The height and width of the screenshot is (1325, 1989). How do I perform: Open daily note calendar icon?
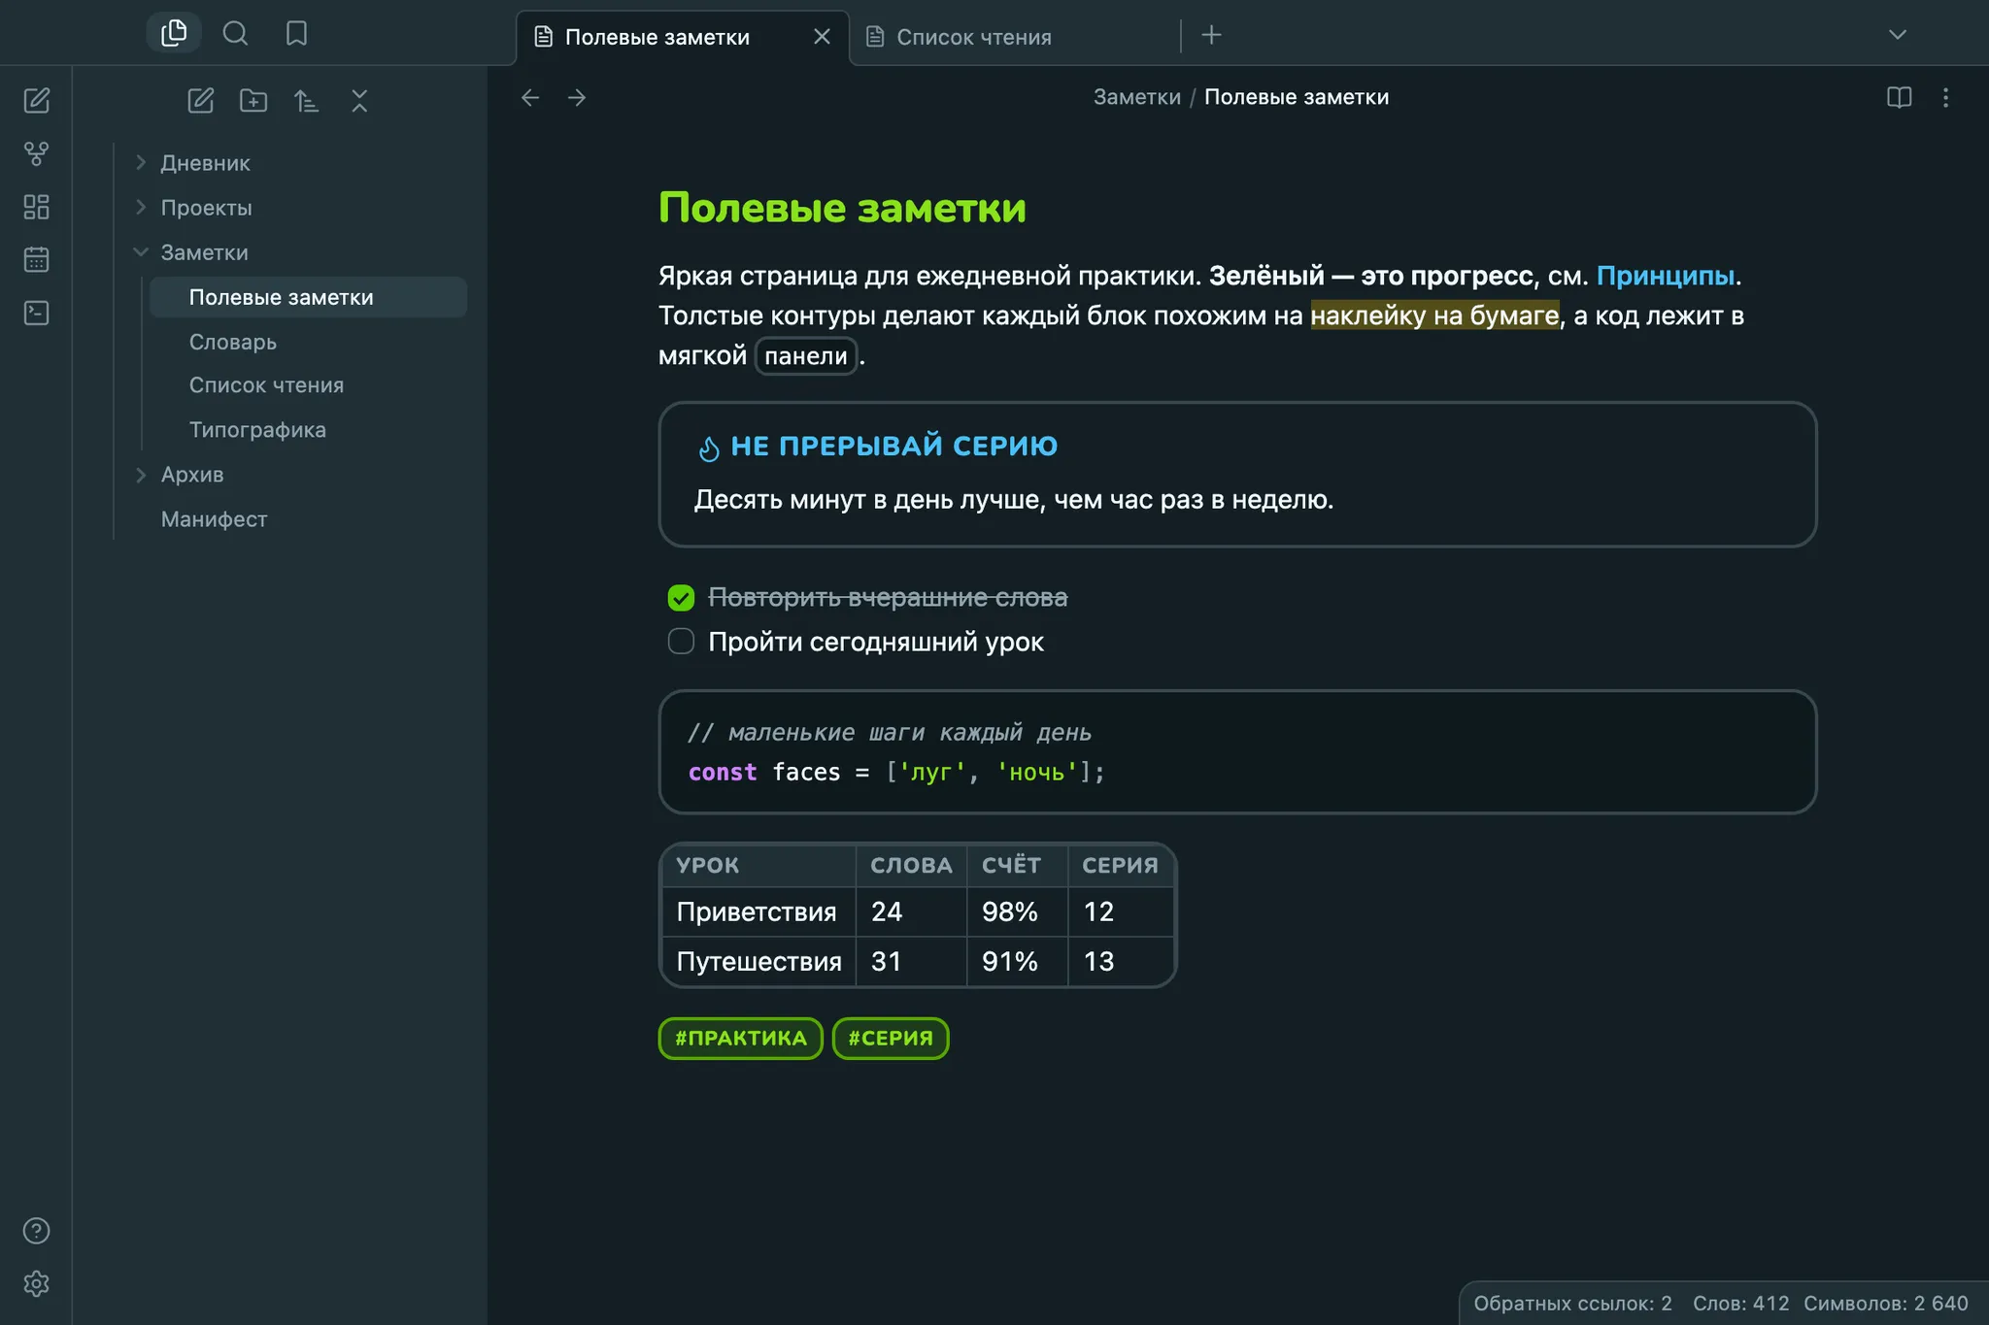[x=37, y=259]
